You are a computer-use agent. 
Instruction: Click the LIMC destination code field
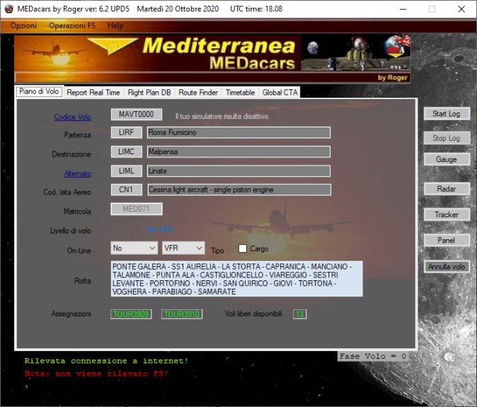126,151
